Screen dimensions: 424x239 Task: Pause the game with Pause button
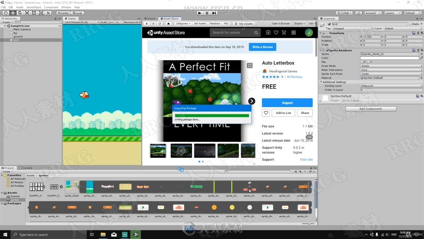[207, 13]
